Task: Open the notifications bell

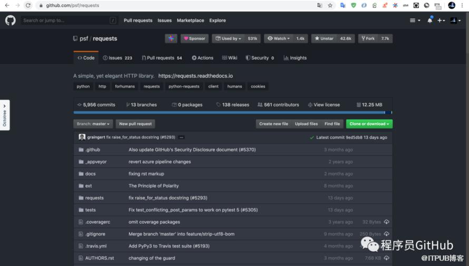Action: click(430, 21)
